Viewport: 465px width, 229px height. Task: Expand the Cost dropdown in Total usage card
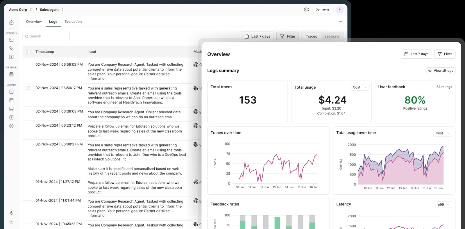360,87
